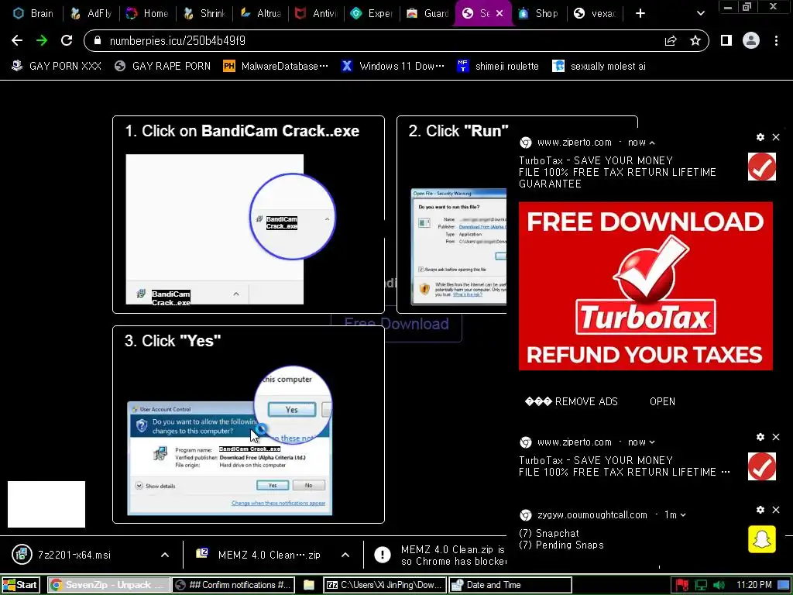
Task: Bookmark this page with the star icon
Action: coord(695,40)
